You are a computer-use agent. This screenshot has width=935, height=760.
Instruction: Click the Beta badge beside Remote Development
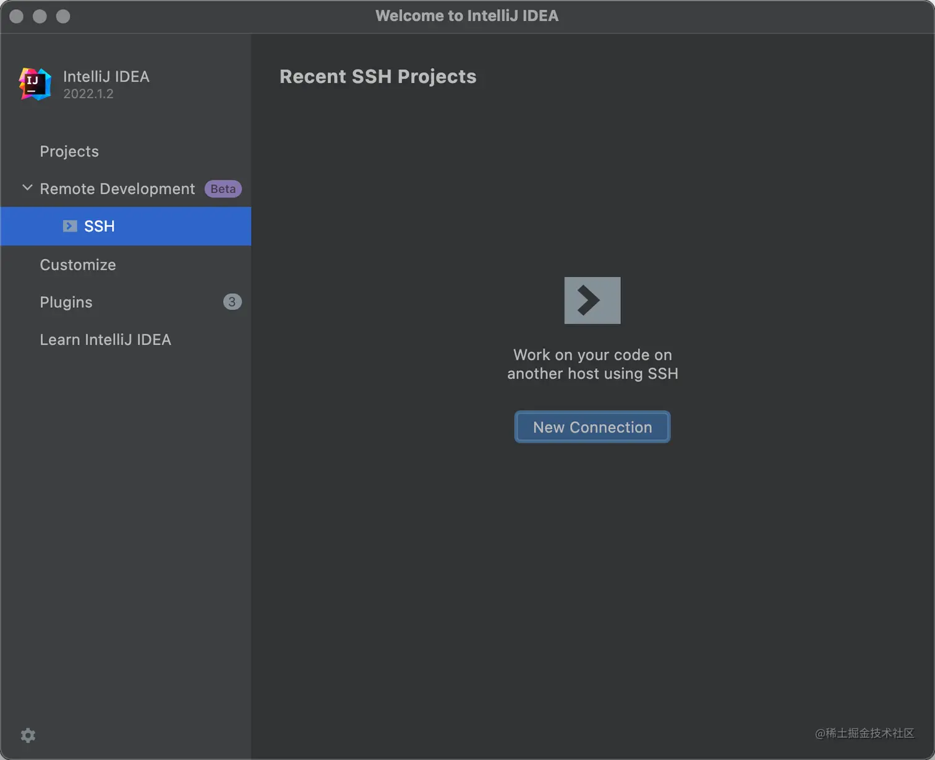(223, 189)
